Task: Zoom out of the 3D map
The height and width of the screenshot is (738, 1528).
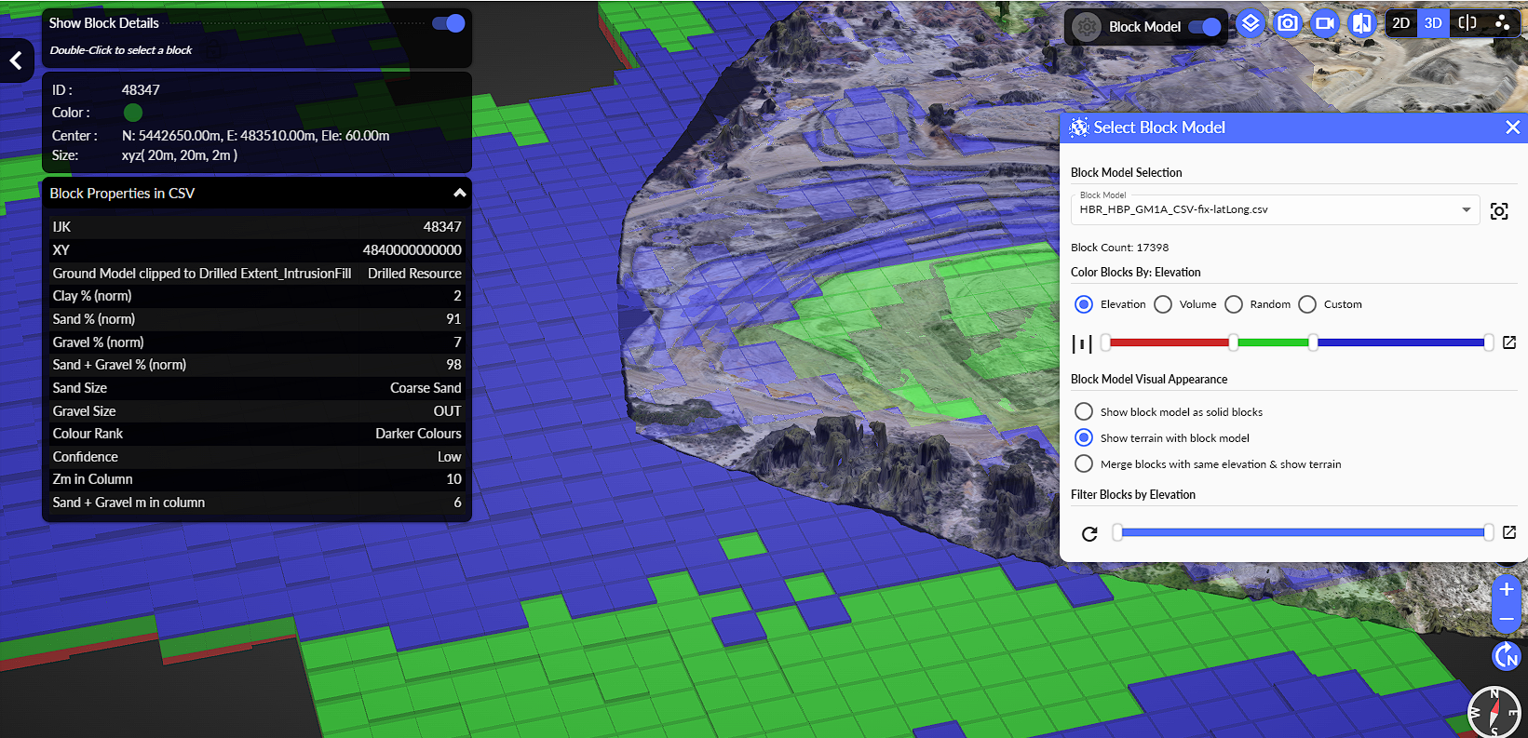Action: pos(1507,619)
